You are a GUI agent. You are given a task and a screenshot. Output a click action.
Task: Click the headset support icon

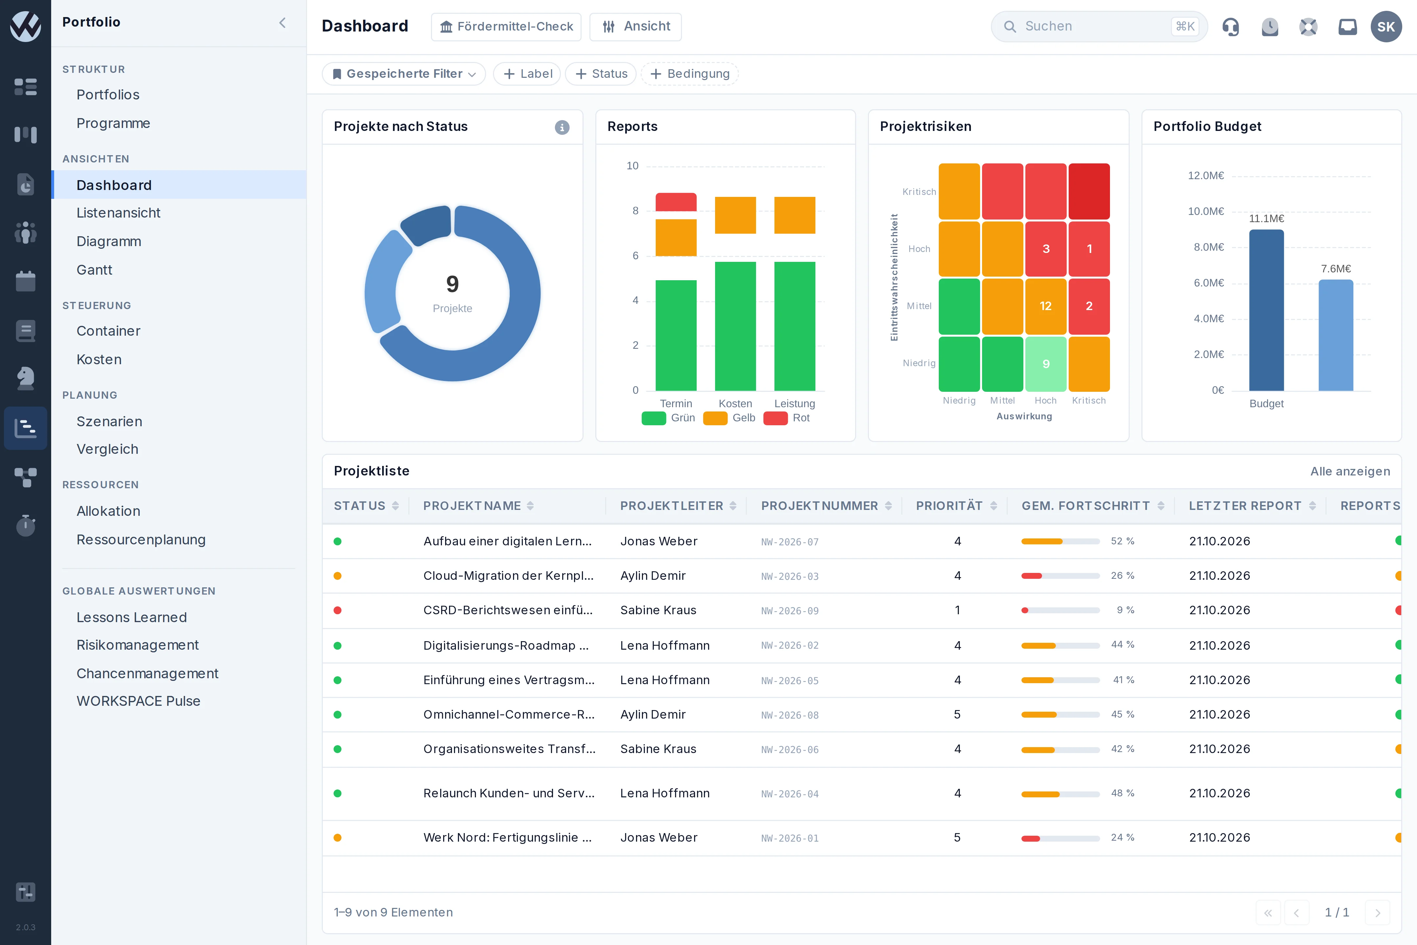1231,27
